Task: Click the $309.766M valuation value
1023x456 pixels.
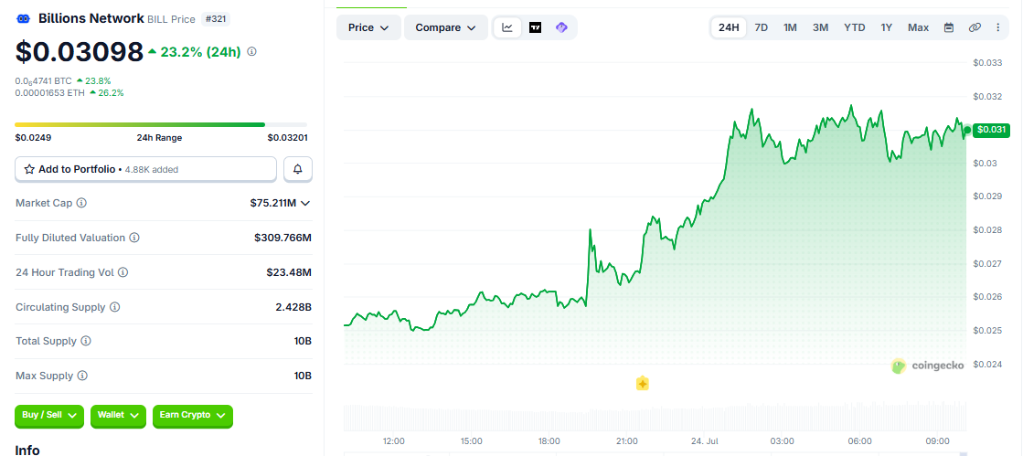Action: (283, 238)
